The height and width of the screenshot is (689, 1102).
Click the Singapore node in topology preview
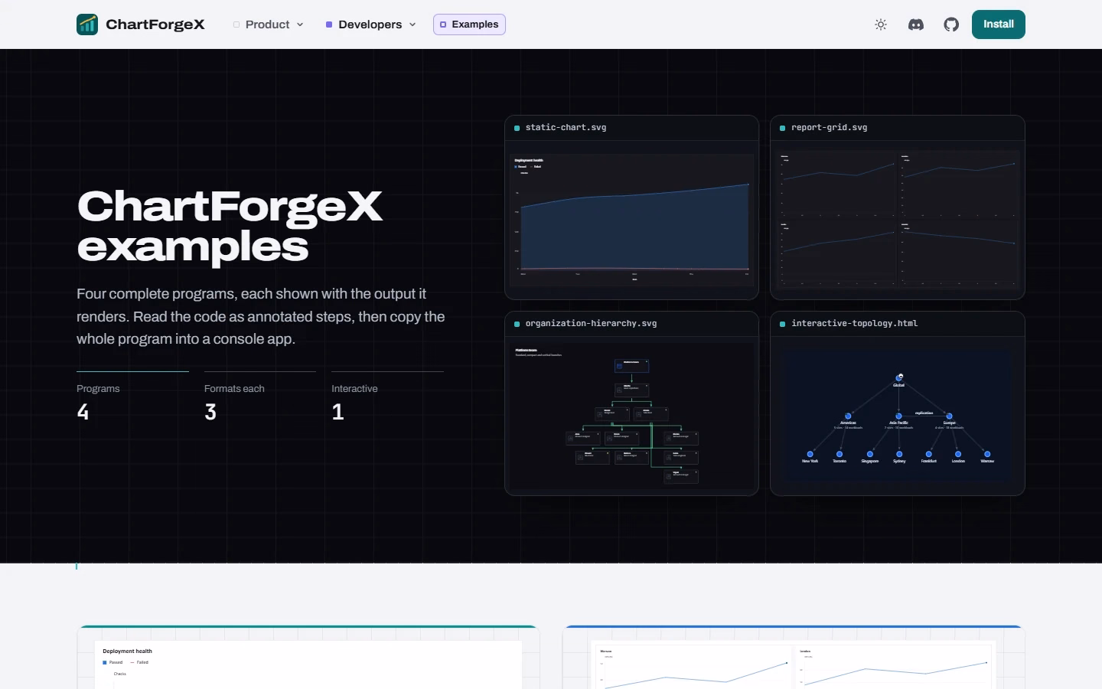pyautogui.click(x=869, y=455)
